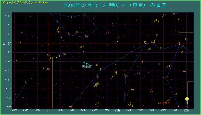201x115 pixels.
Task: Select star number 83 label
Action: [113, 77]
